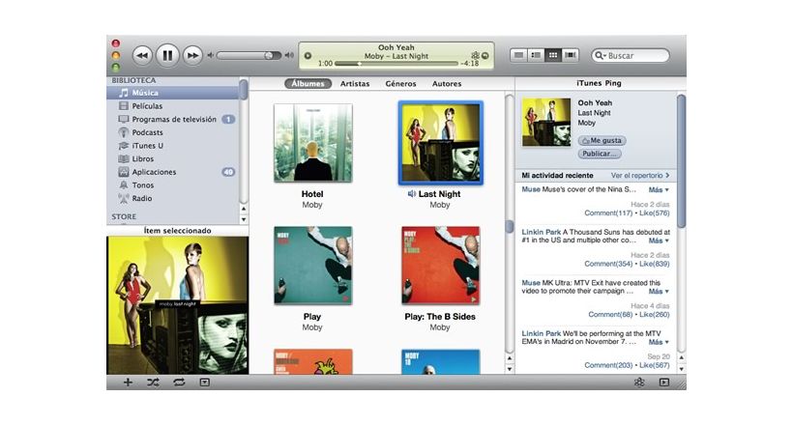Open Comment(354) link

click(x=608, y=264)
